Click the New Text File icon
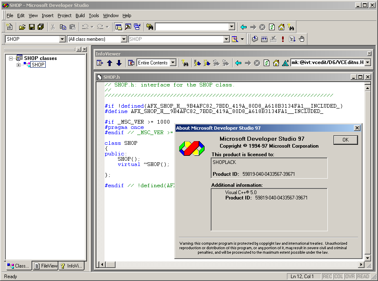The height and width of the screenshot is (281, 378). point(10,27)
